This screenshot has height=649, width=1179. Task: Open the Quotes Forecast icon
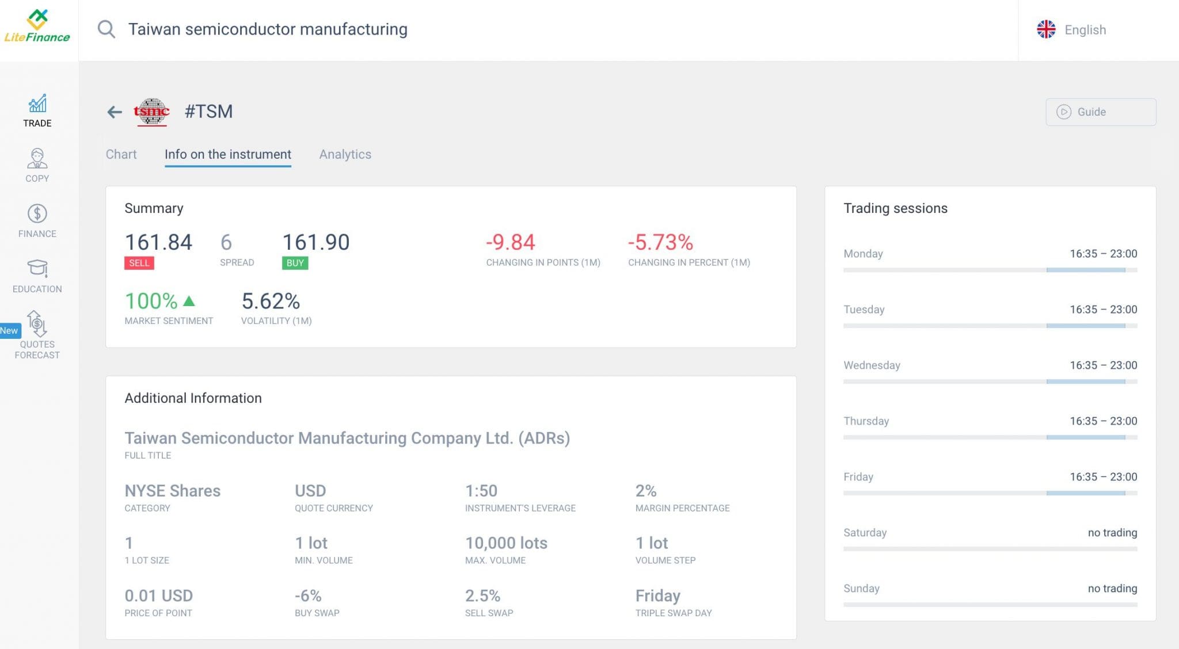37,323
